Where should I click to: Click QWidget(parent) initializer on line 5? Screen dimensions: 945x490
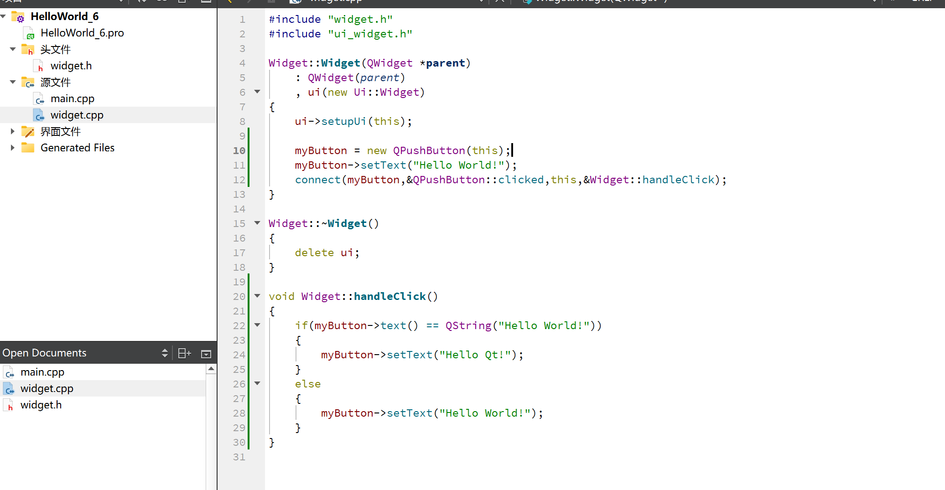(x=357, y=77)
